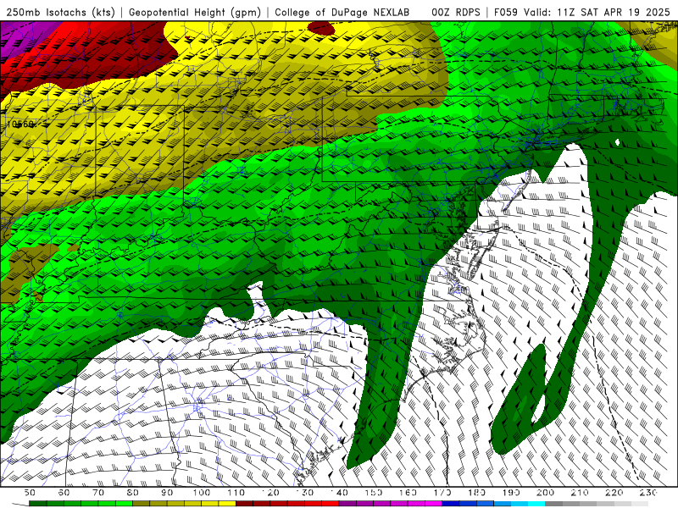
Task: Click the '160' value on the color scale
Action: (408, 493)
